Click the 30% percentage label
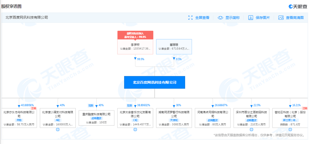 point(178,105)
